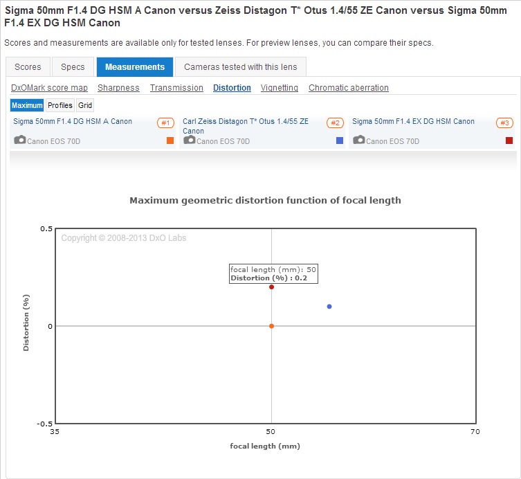Click the red color swatch for lens #3

509,141
